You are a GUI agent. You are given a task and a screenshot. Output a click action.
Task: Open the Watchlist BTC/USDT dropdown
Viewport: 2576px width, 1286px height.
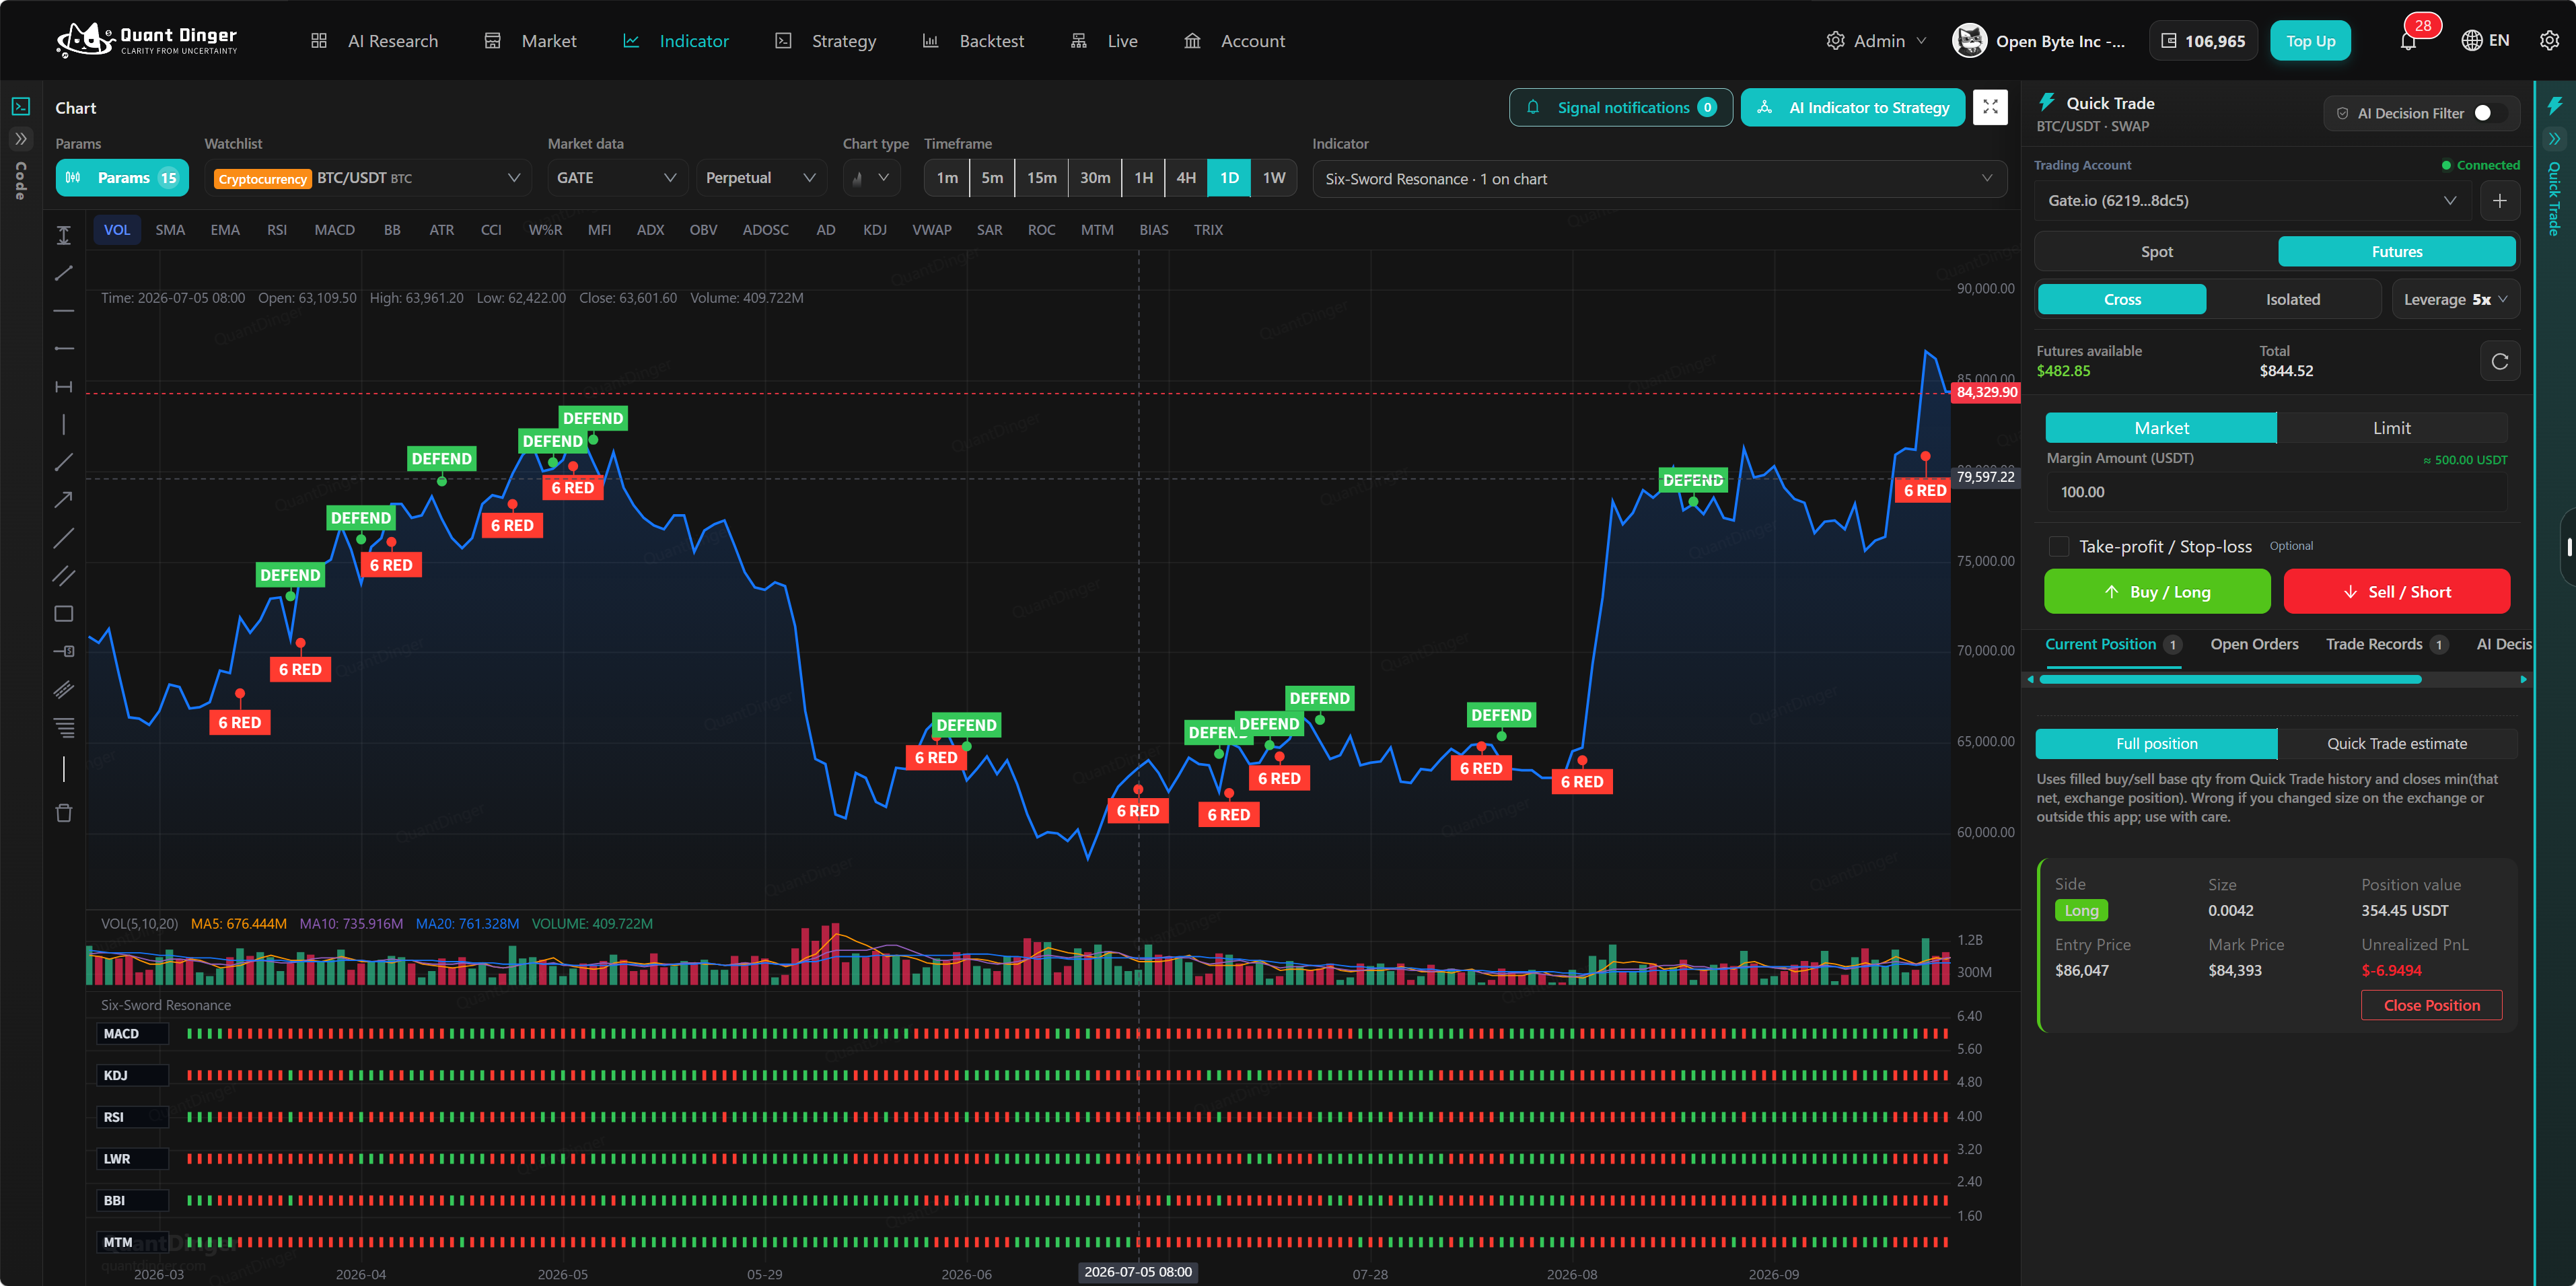coord(368,178)
